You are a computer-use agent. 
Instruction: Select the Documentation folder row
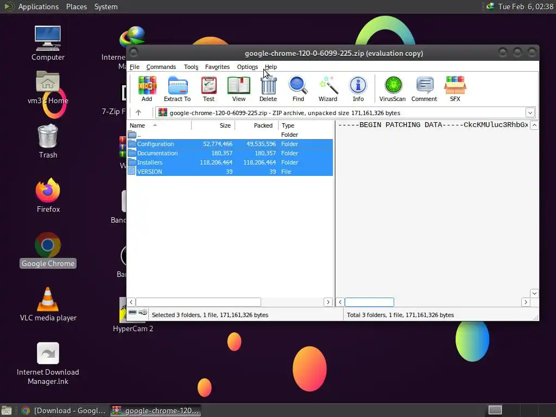[230, 153]
